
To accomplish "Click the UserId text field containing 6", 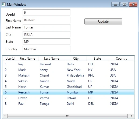I will pyautogui.click(x=47, y=13).
